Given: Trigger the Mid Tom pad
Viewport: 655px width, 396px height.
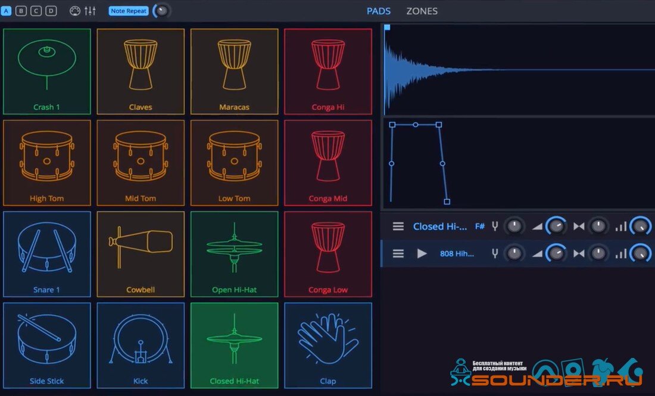Looking at the screenshot, I should coord(141,163).
